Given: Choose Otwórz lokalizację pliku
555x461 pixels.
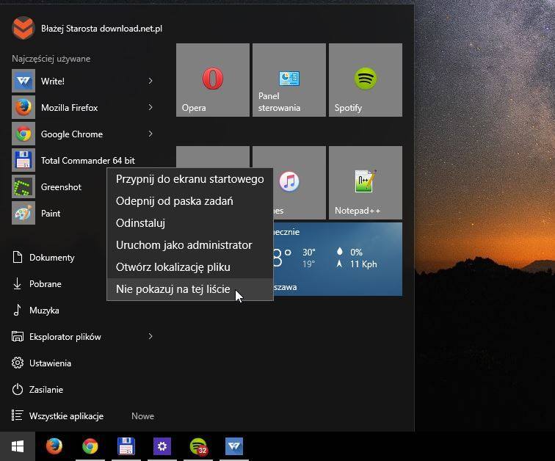Looking at the screenshot, I should tap(190, 267).
